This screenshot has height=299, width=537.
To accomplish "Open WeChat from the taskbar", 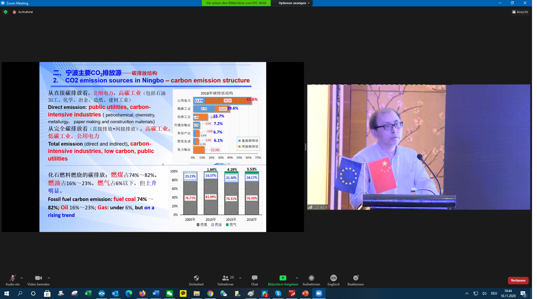I will [x=170, y=293].
